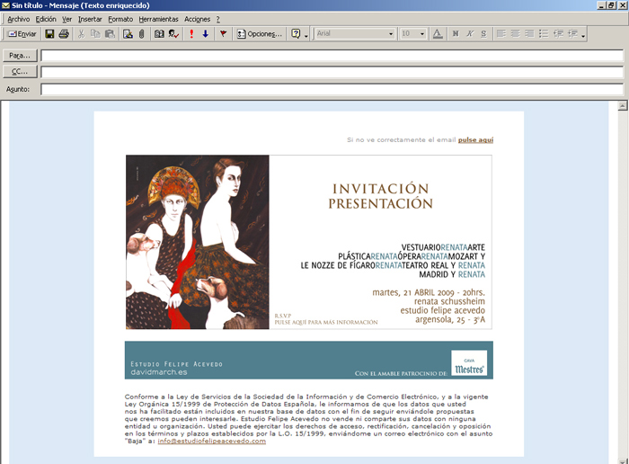Click the info@estudiofelipeacevedo.com email link
The height and width of the screenshot is (464, 629).
pos(212,441)
